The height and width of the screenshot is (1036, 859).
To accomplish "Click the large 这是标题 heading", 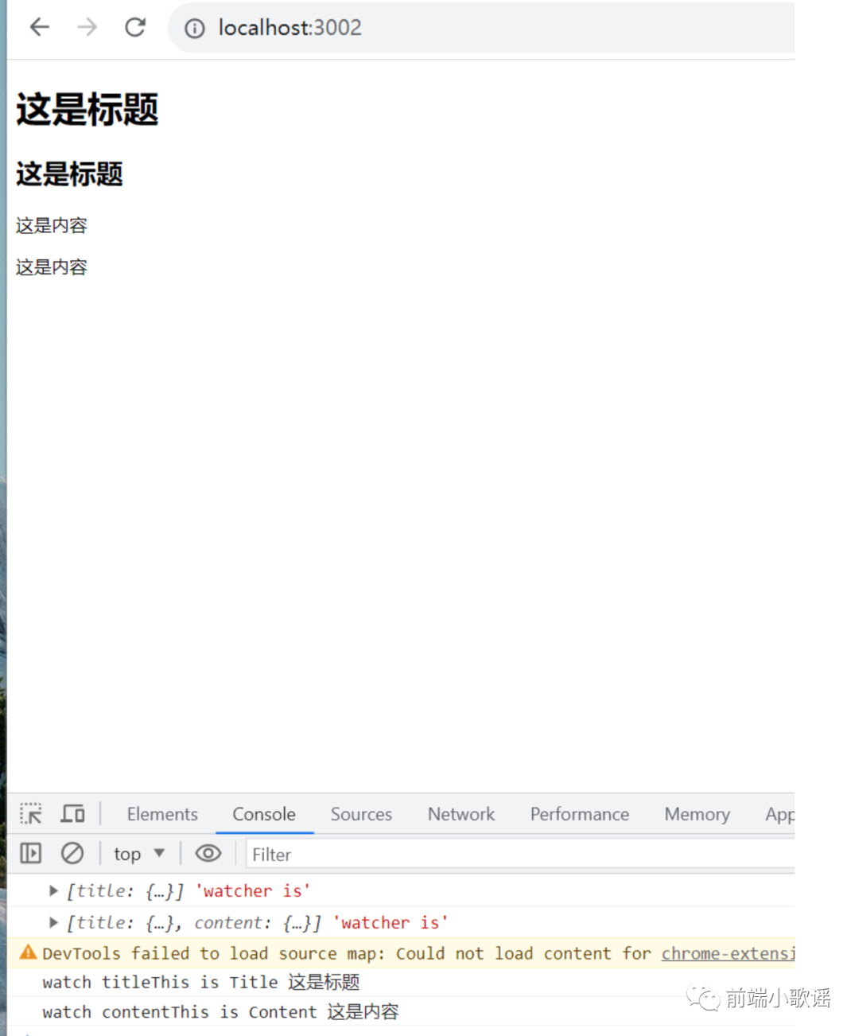I will pos(87,109).
